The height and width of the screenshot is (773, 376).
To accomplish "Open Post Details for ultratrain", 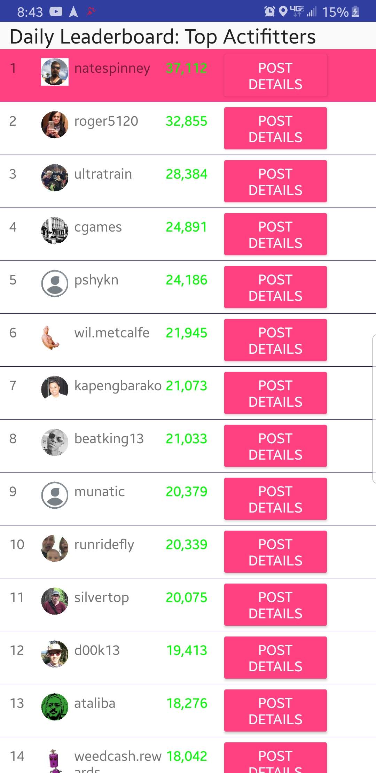I will [x=275, y=181].
